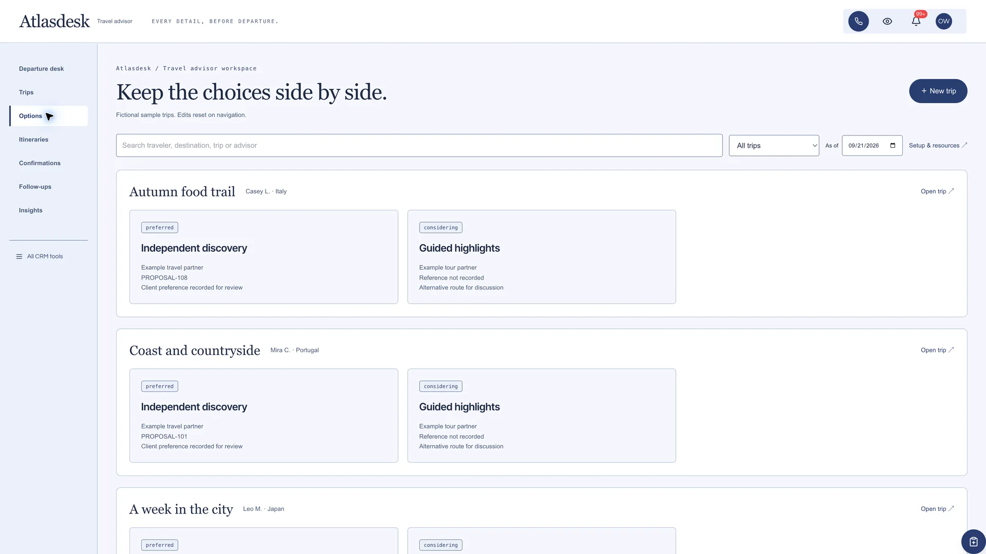Click the A week in the city heading

click(181, 509)
